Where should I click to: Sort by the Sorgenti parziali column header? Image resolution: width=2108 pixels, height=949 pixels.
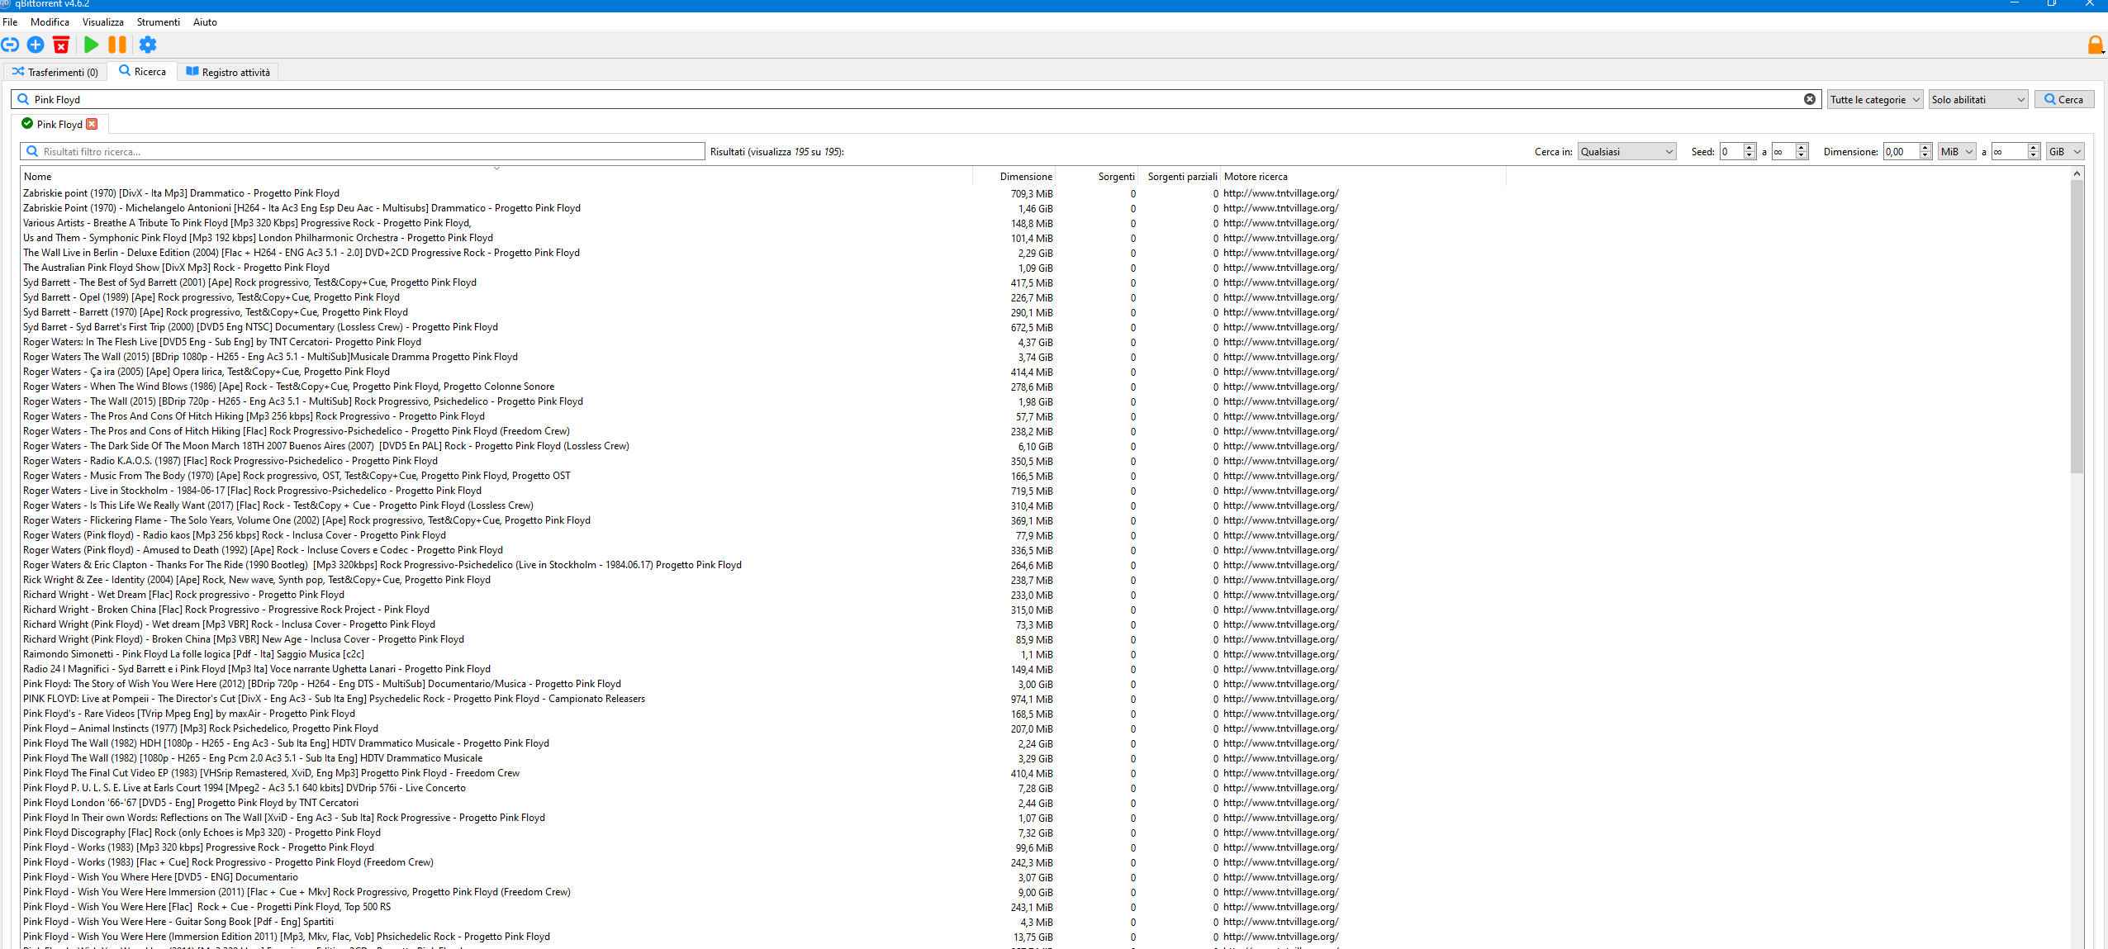point(1180,176)
